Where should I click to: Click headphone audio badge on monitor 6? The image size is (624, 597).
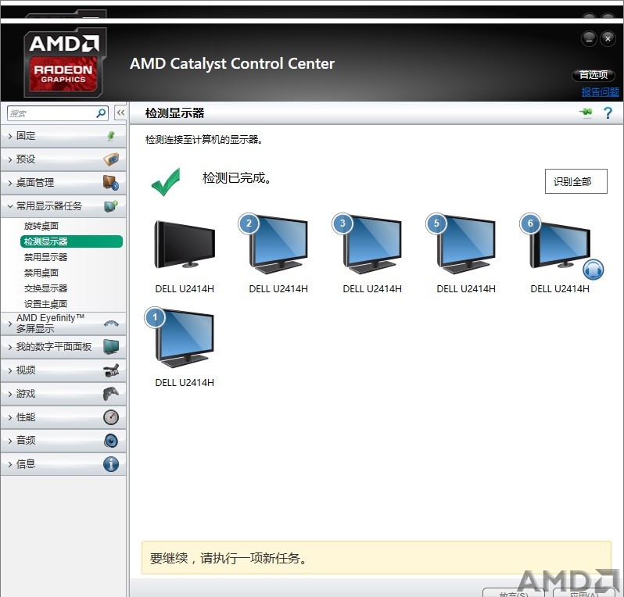pyautogui.click(x=593, y=270)
